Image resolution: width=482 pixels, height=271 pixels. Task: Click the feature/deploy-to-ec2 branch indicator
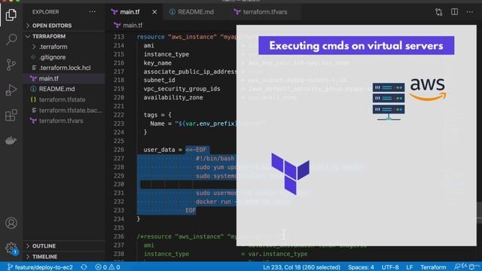tap(40, 267)
